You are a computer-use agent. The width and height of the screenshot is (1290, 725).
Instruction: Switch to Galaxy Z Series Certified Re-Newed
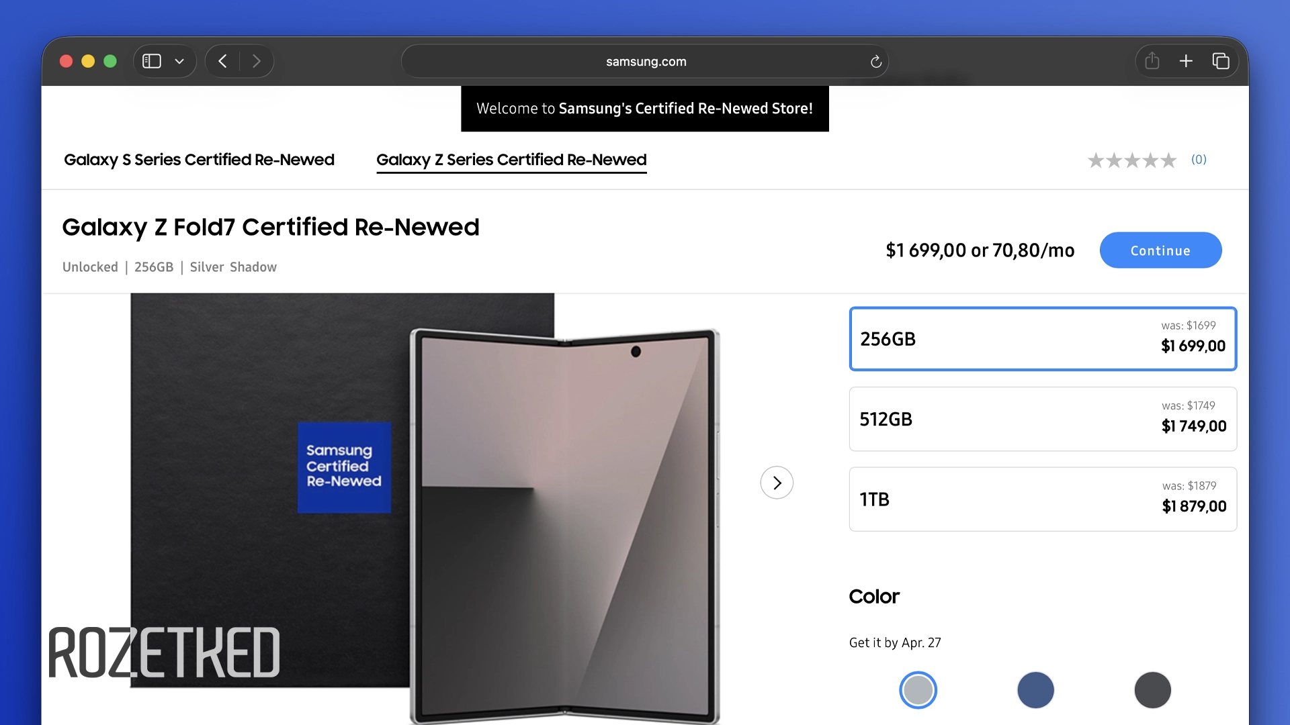pyautogui.click(x=511, y=160)
